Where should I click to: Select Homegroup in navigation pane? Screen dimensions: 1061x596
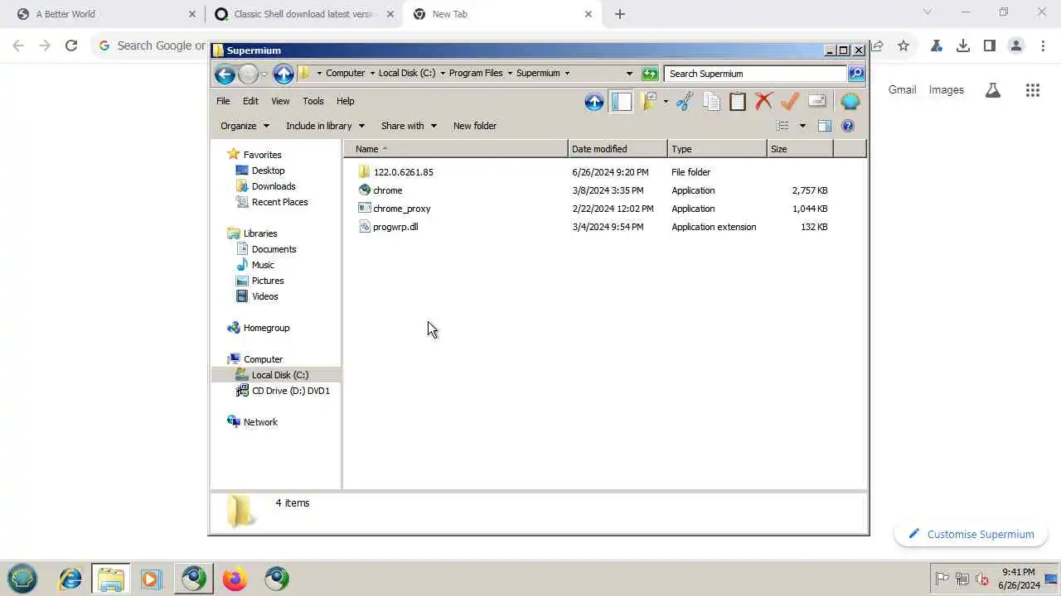coord(259,328)
